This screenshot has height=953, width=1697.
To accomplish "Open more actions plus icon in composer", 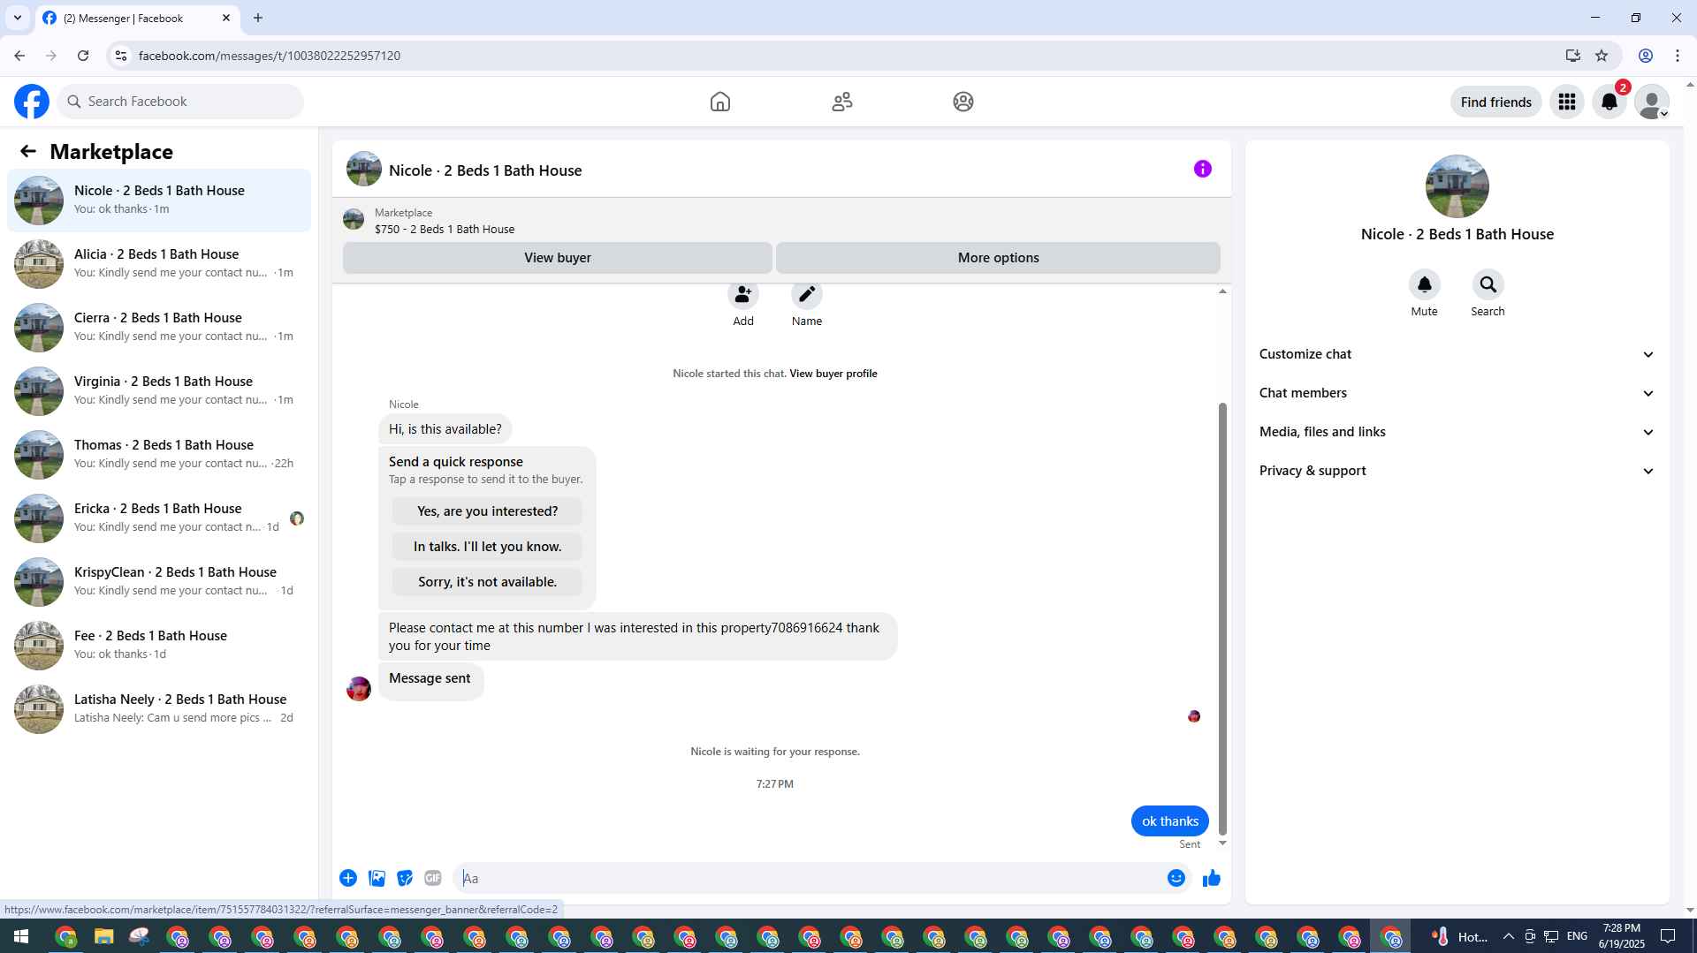I will point(348,878).
